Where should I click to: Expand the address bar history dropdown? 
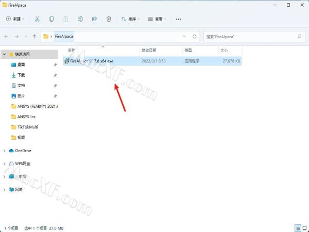point(184,36)
